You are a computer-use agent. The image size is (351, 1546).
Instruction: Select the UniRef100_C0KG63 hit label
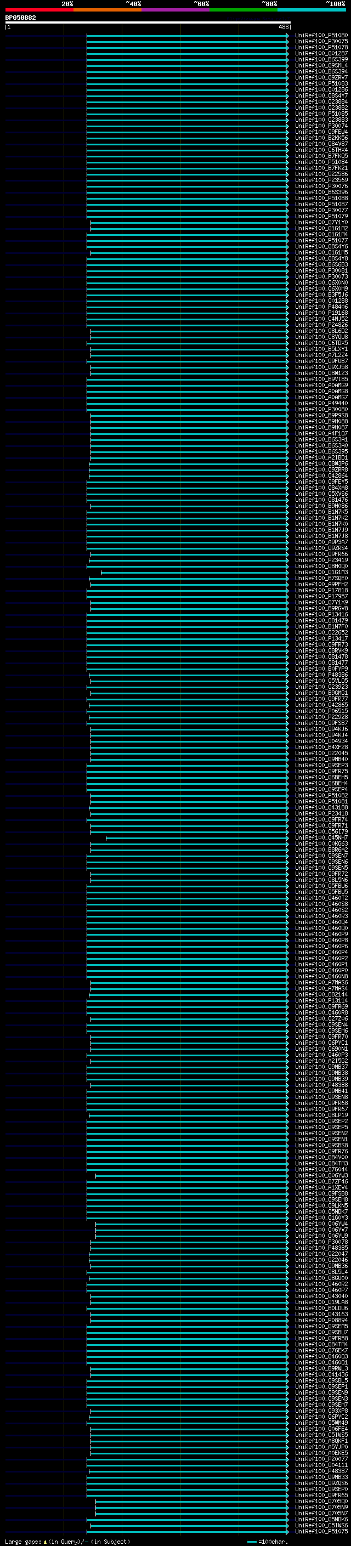pyautogui.click(x=321, y=844)
